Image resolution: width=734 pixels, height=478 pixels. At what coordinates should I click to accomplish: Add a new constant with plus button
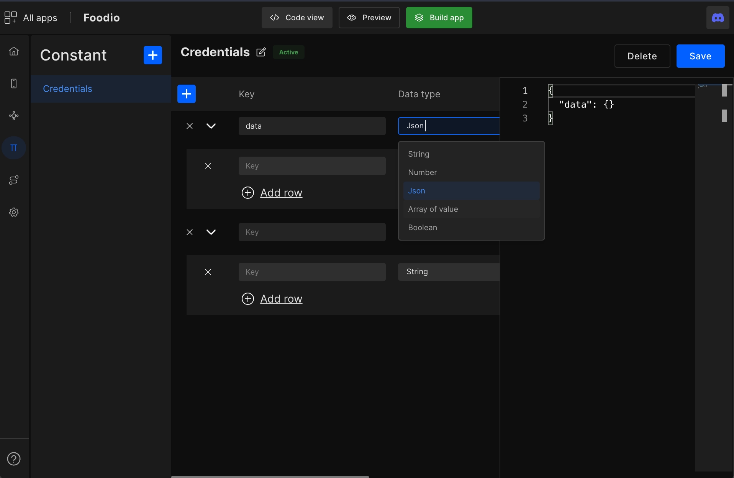[x=153, y=55]
